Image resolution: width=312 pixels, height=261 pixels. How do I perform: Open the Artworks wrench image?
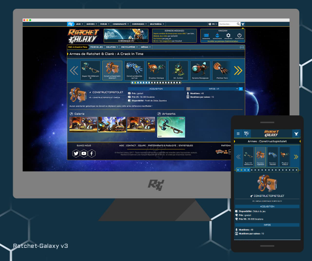pos(171,127)
